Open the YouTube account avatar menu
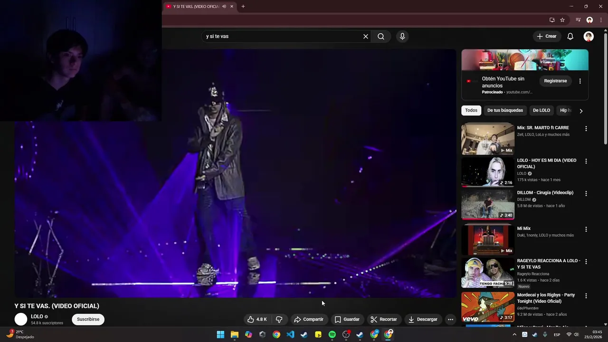 [589, 36]
